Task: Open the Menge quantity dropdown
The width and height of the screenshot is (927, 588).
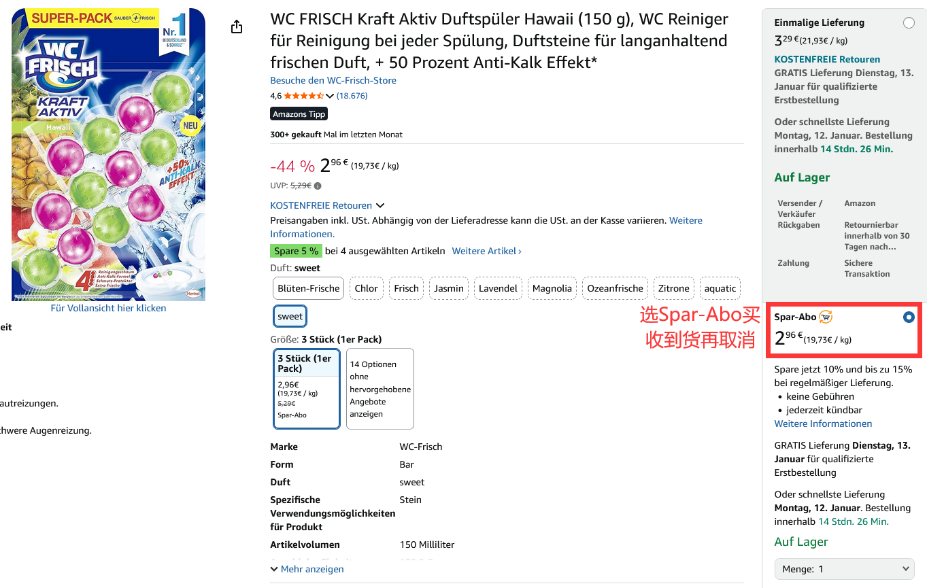Action: (844, 569)
